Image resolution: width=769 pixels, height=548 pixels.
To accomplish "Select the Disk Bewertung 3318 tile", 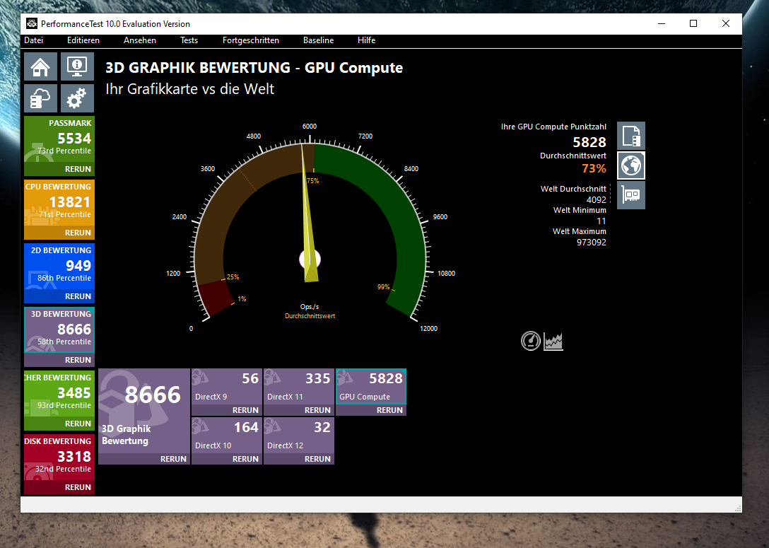I will tap(59, 457).
